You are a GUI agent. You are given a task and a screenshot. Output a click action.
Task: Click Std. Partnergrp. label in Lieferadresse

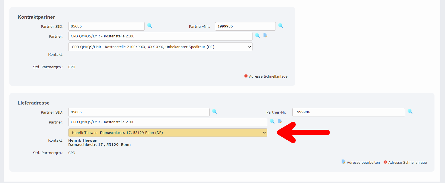48,153
